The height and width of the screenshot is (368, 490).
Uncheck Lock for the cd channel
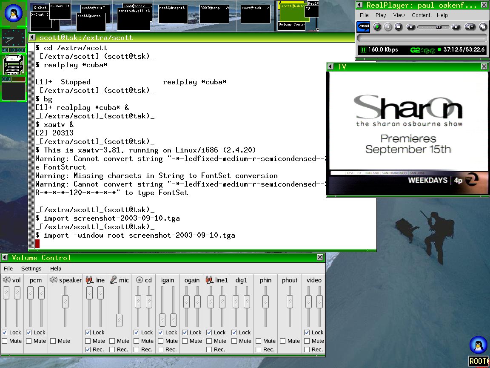136,332
